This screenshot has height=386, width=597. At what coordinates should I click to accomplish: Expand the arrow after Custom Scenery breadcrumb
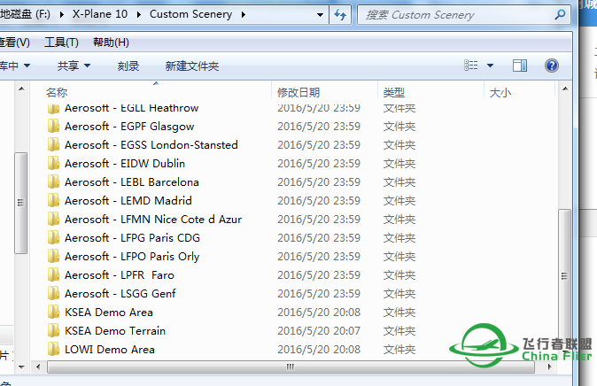(x=244, y=14)
